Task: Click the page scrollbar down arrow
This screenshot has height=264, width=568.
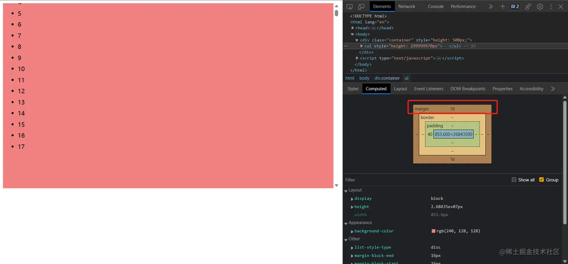Action: tap(337, 185)
